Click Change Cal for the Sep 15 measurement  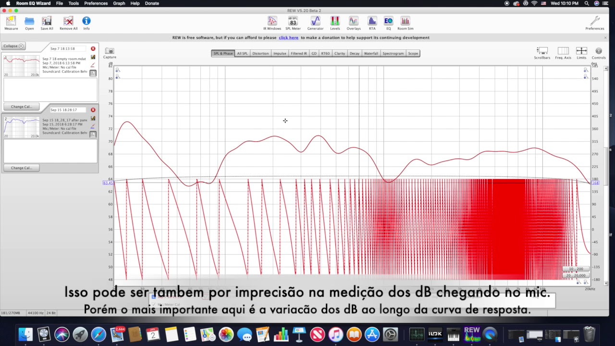(21, 168)
